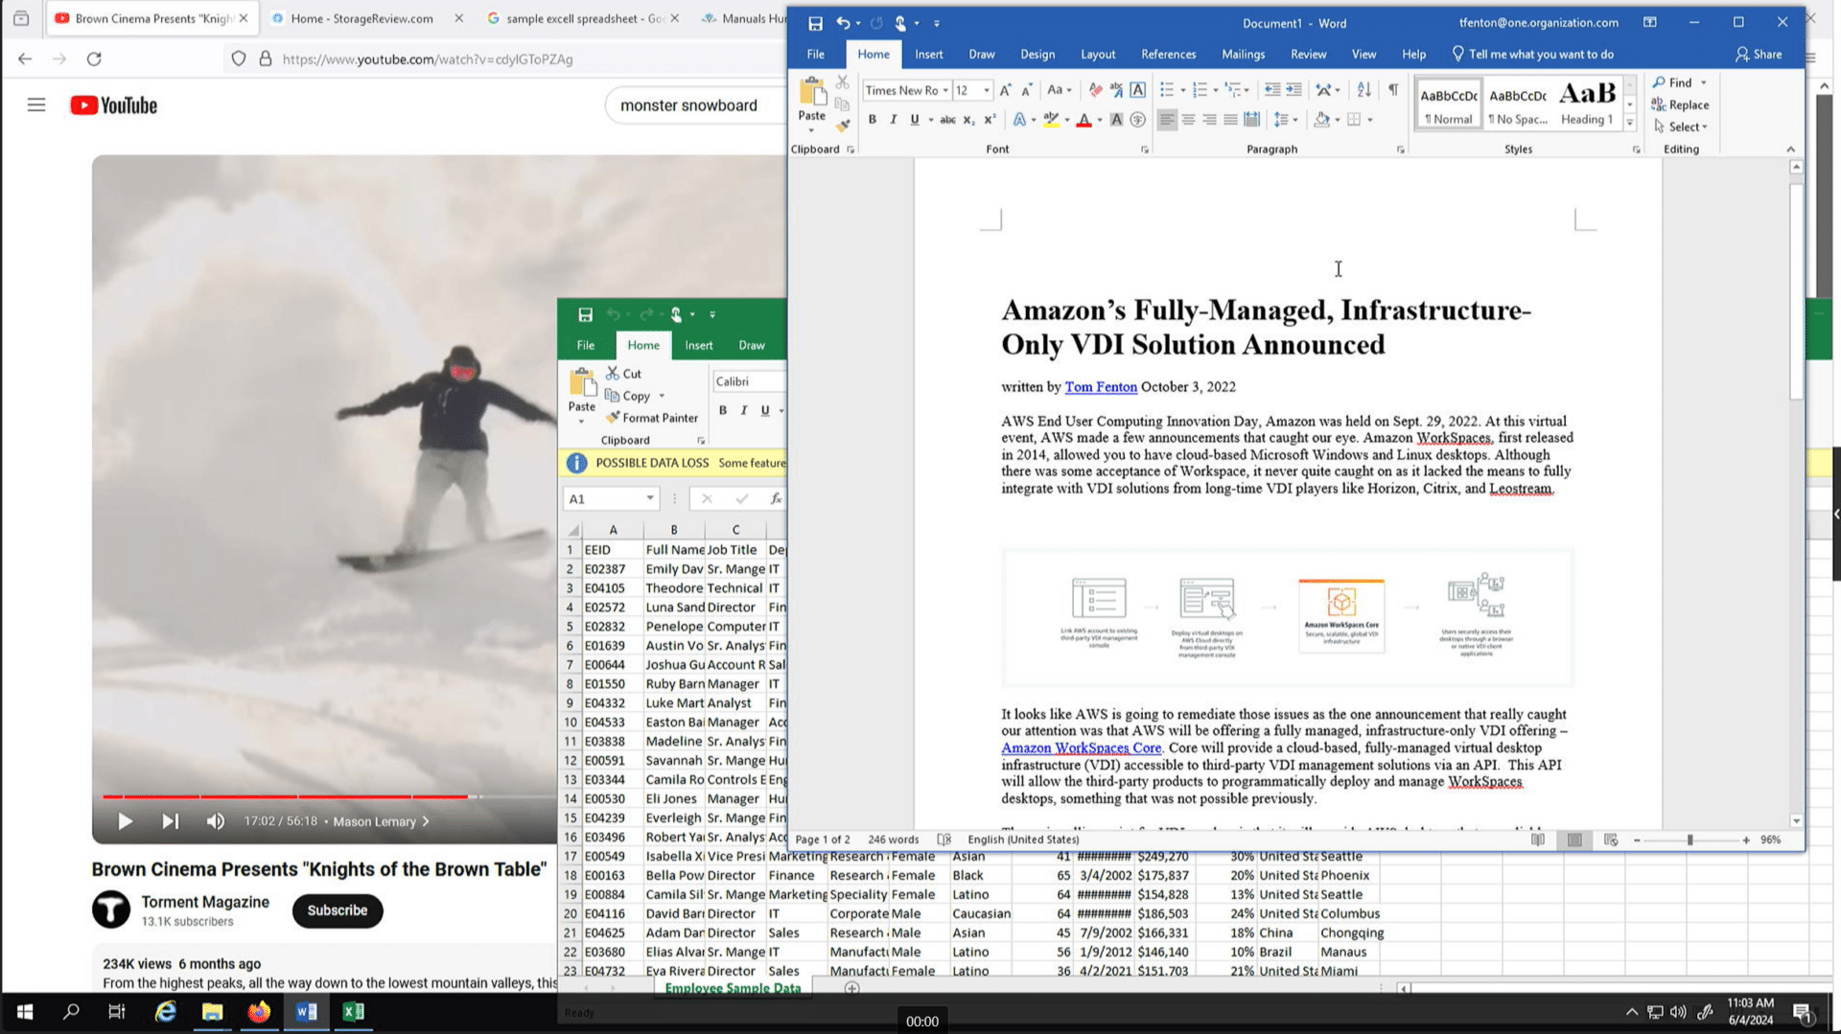Open the font size dropdown in Word
The height and width of the screenshot is (1034, 1841).
(x=987, y=90)
